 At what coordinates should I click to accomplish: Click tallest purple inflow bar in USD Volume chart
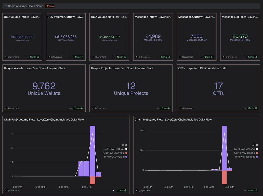pos(93,151)
